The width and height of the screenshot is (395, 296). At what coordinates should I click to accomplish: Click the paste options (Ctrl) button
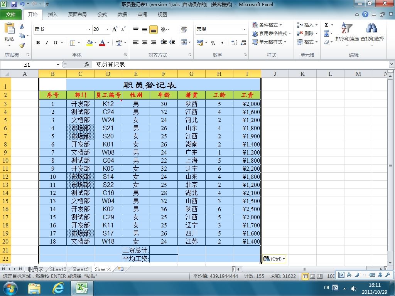[x=274, y=259]
